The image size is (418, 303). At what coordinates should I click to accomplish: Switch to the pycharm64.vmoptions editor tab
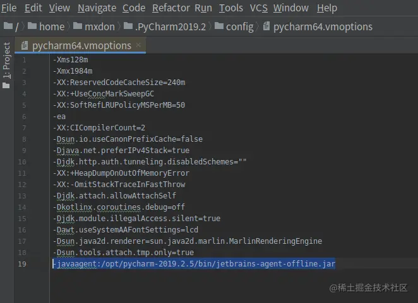[x=81, y=45]
